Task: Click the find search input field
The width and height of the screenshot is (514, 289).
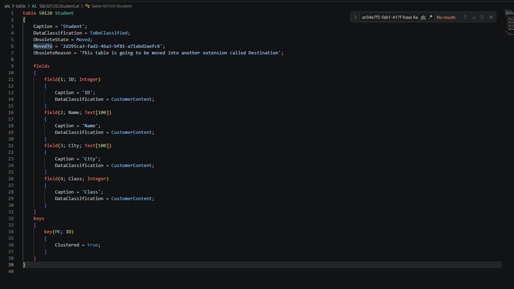Action: tap(386, 18)
